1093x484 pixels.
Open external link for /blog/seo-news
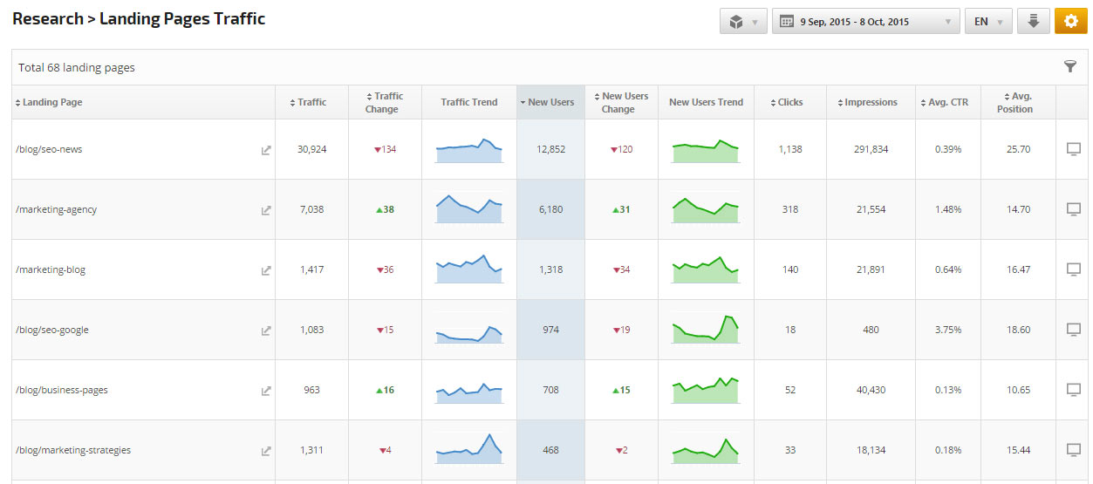(x=266, y=150)
